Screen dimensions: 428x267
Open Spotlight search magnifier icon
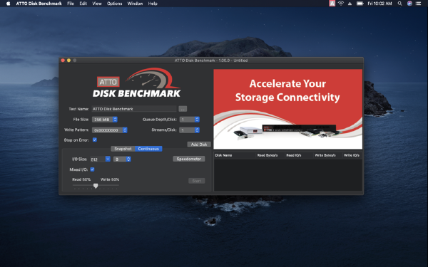[399, 4]
